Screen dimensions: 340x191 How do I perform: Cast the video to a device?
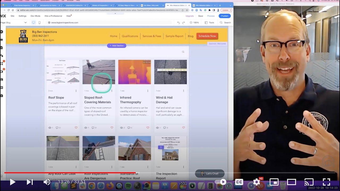point(309,182)
